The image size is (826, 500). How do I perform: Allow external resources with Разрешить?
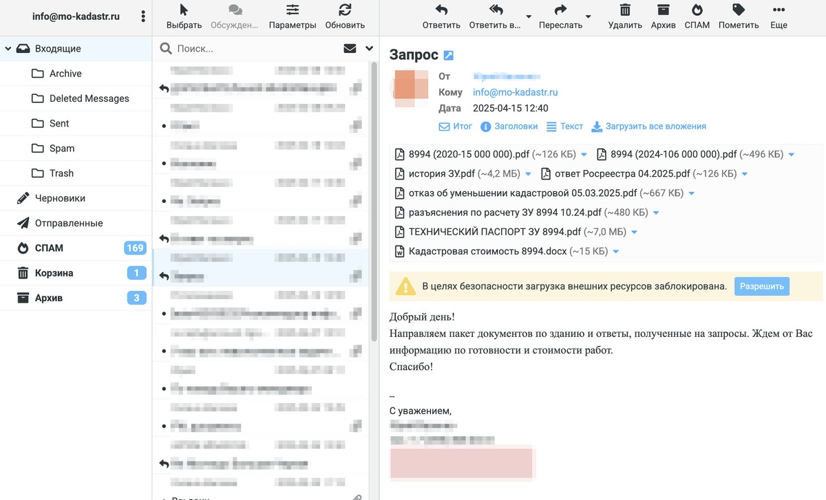[x=762, y=286]
